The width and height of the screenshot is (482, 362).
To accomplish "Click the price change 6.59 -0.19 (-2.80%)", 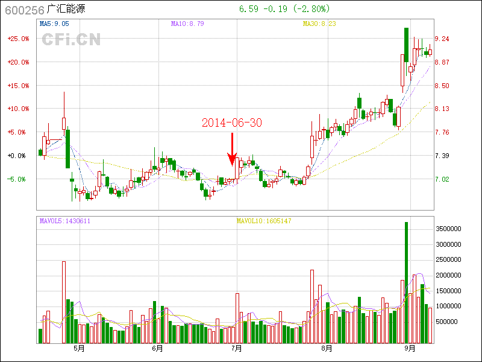I will pos(284,9).
